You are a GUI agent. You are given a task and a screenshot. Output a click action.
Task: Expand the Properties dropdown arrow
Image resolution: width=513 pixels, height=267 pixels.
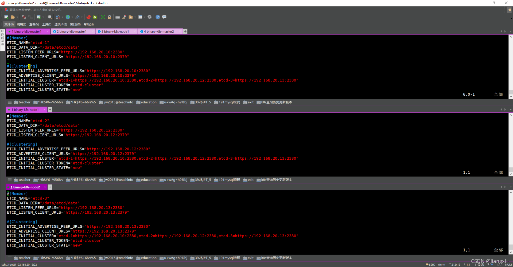tap(43, 17)
